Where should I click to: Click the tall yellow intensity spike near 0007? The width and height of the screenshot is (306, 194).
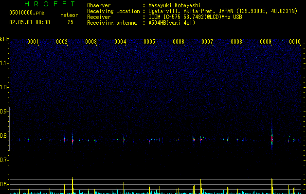(200, 186)
